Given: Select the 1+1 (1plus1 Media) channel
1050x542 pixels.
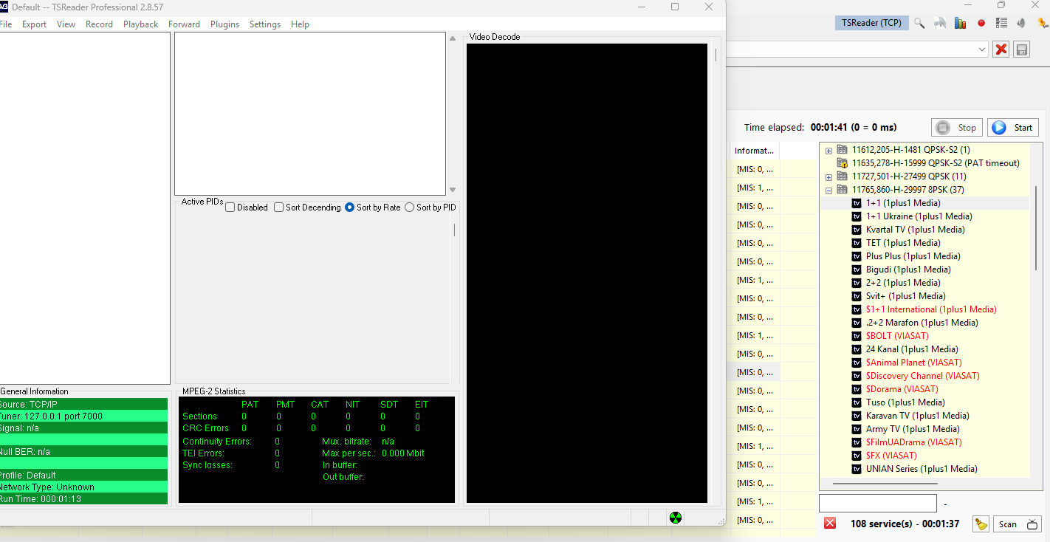Looking at the screenshot, I should point(903,203).
